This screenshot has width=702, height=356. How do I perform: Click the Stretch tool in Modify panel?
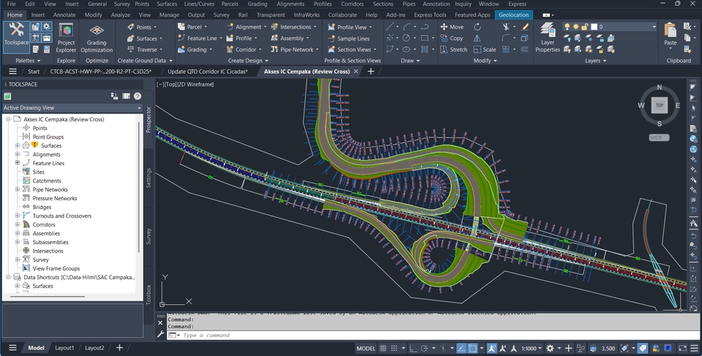point(452,50)
